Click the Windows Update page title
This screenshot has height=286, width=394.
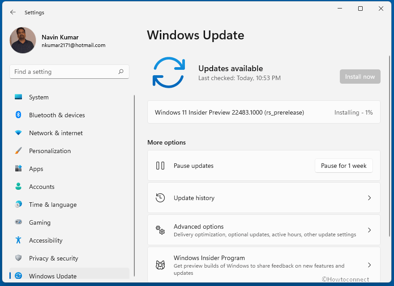tap(196, 35)
